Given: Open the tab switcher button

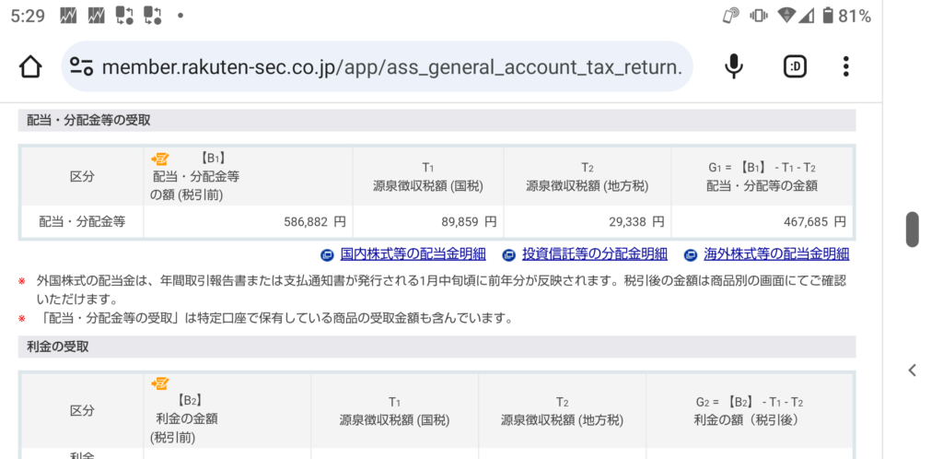Looking at the screenshot, I should coord(795,66).
